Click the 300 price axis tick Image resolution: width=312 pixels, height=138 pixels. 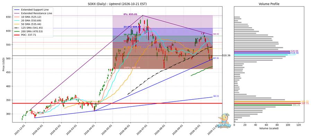9,114
